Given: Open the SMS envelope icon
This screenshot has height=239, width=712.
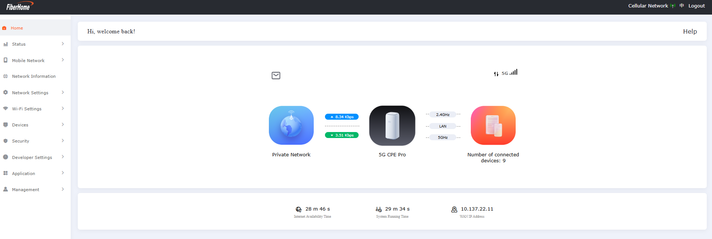Looking at the screenshot, I should point(276,76).
